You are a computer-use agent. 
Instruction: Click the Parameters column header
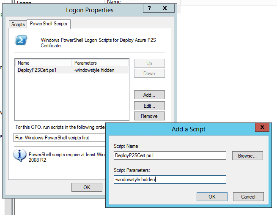[x=100, y=63]
